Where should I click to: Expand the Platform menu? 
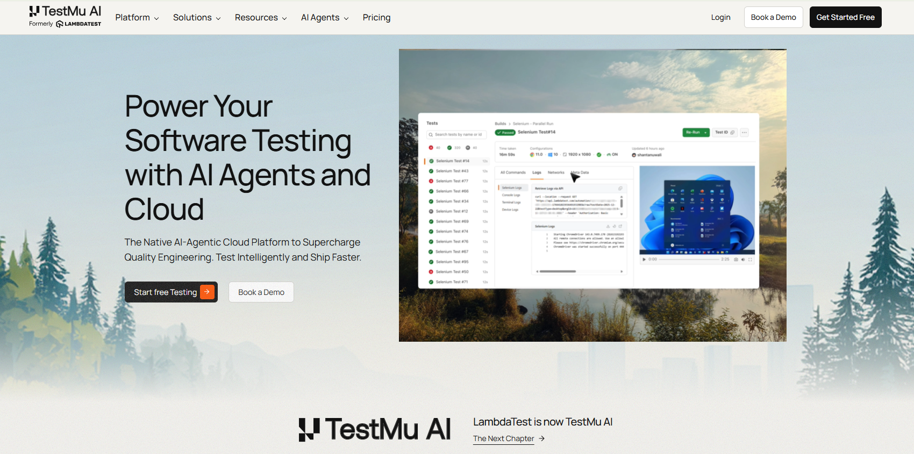click(137, 18)
